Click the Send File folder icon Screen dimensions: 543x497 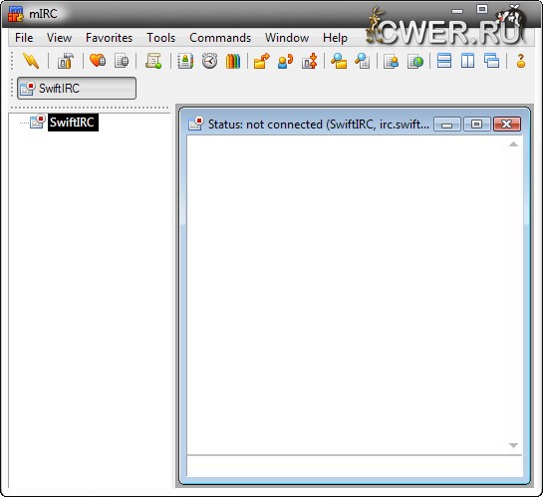pyautogui.click(x=261, y=61)
